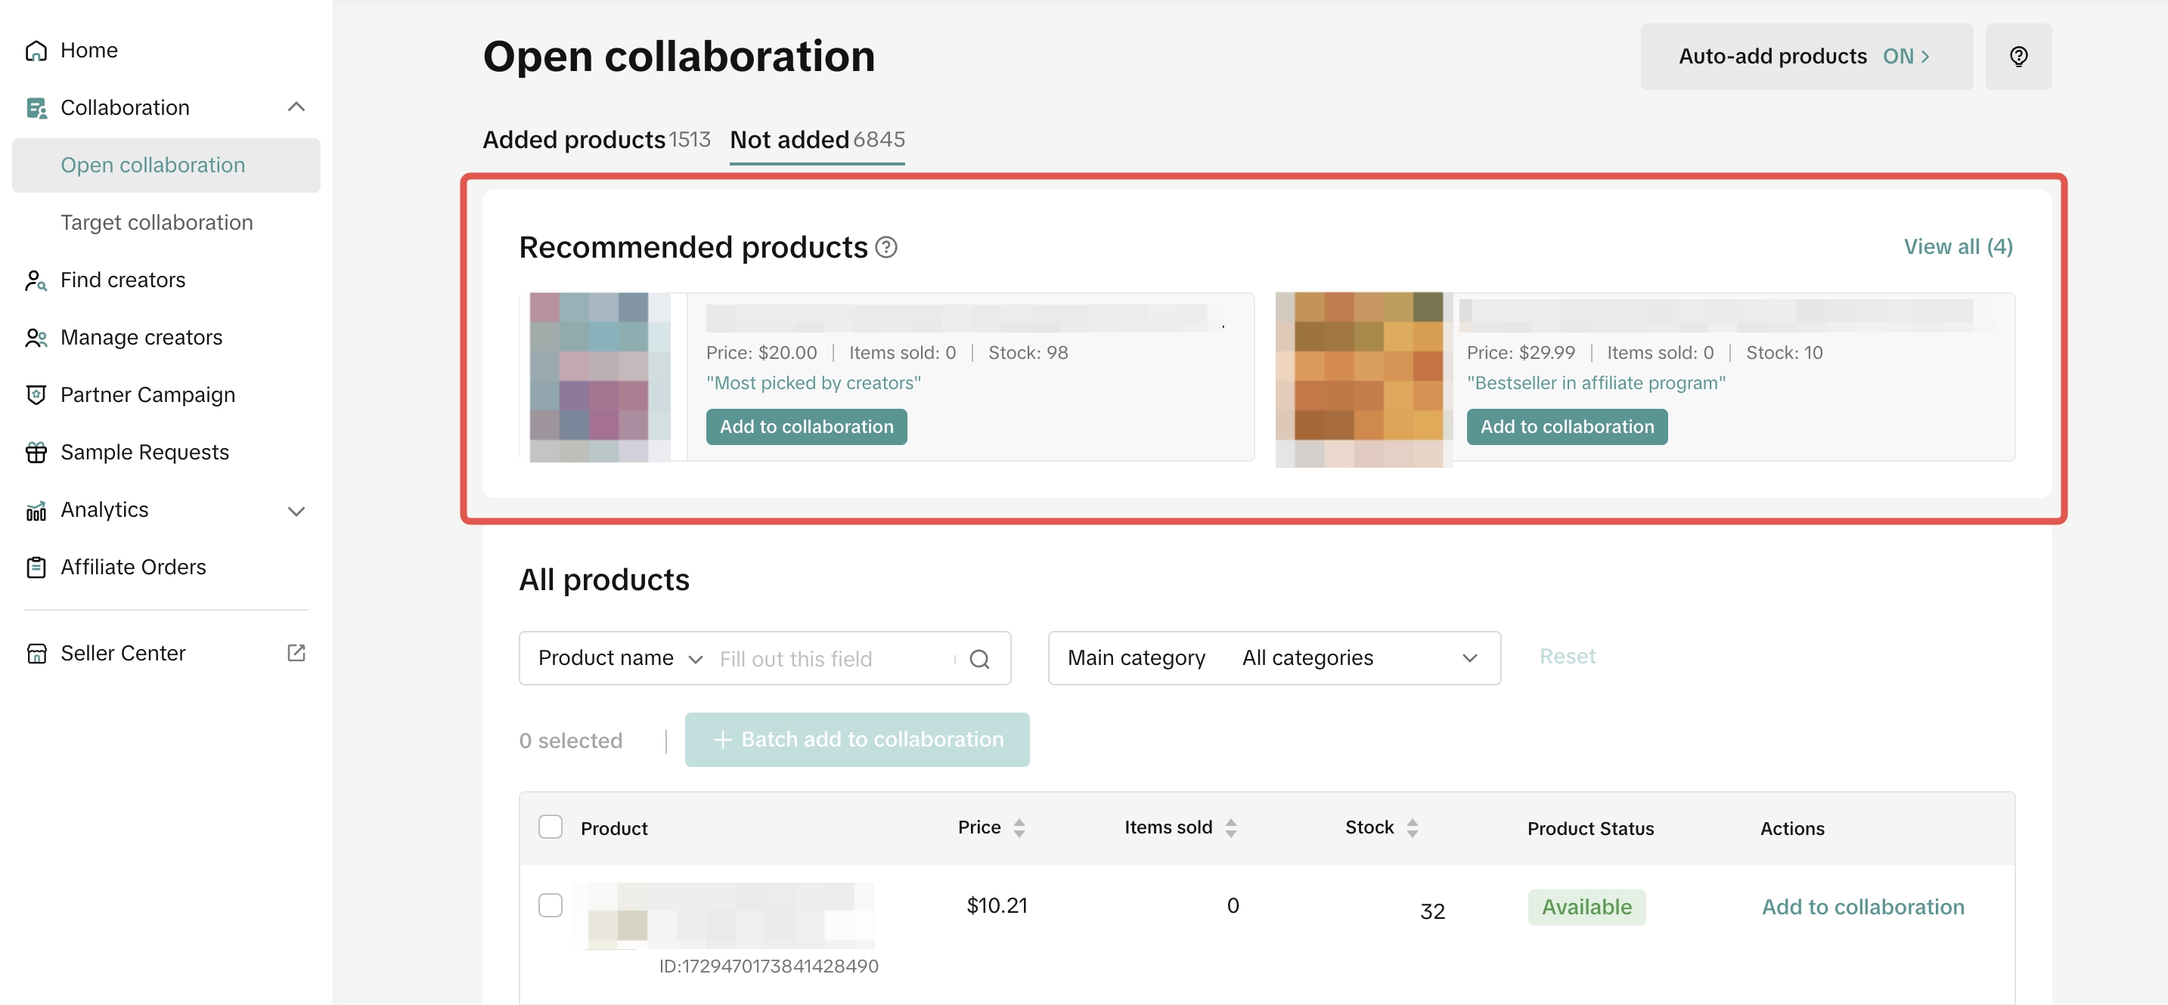The width and height of the screenshot is (2168, 1005).
Task: Open the Main category dropdown
Action: click(1273, 657)
